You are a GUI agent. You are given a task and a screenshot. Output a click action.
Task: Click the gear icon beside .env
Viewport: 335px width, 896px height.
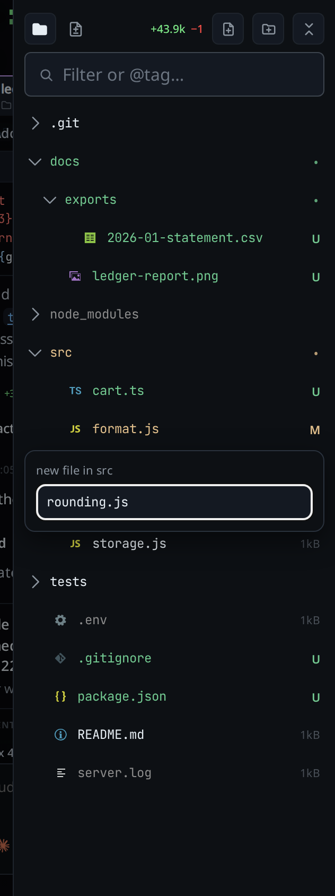click(60, 620)
